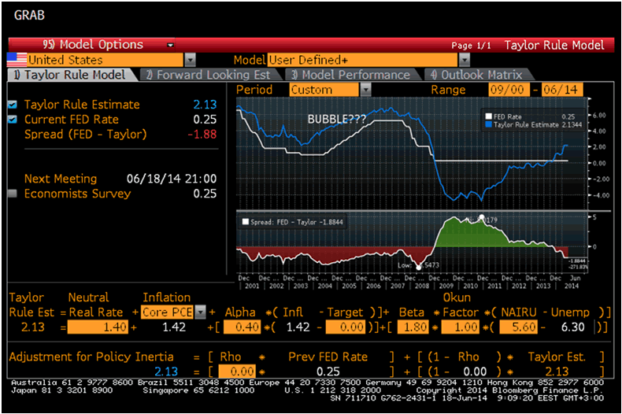Click the Low point marker on spread chart
The width and height of the screenshot is (622, 414).
(x=418, y=267)
